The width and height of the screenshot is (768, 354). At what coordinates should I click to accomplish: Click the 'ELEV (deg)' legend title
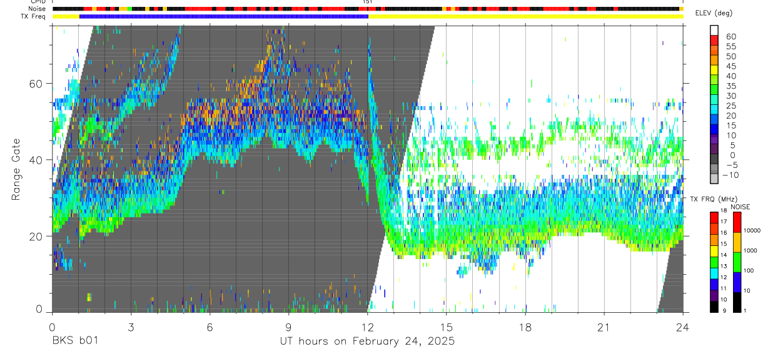(714, 13)
